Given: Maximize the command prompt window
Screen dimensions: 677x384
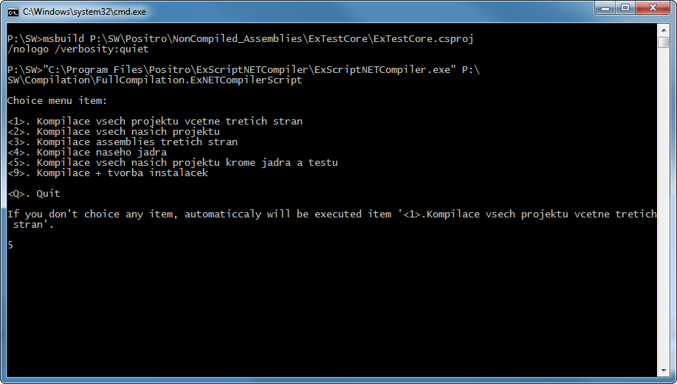Looking at the screenshot, I should 624,9.
